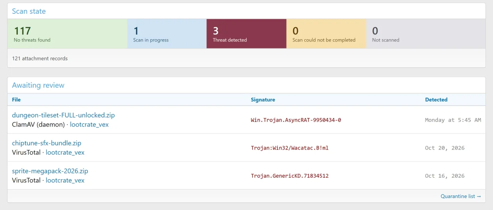The image size is (493, 210).
Task: Open sprite-megapack-2026.zip file link
Action: [x=50, y=171]
